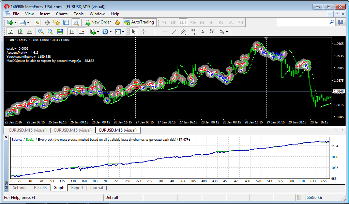Open the Profiles icon
The width and height of the screenshot is (349, 204).
[x=22, y=22]
